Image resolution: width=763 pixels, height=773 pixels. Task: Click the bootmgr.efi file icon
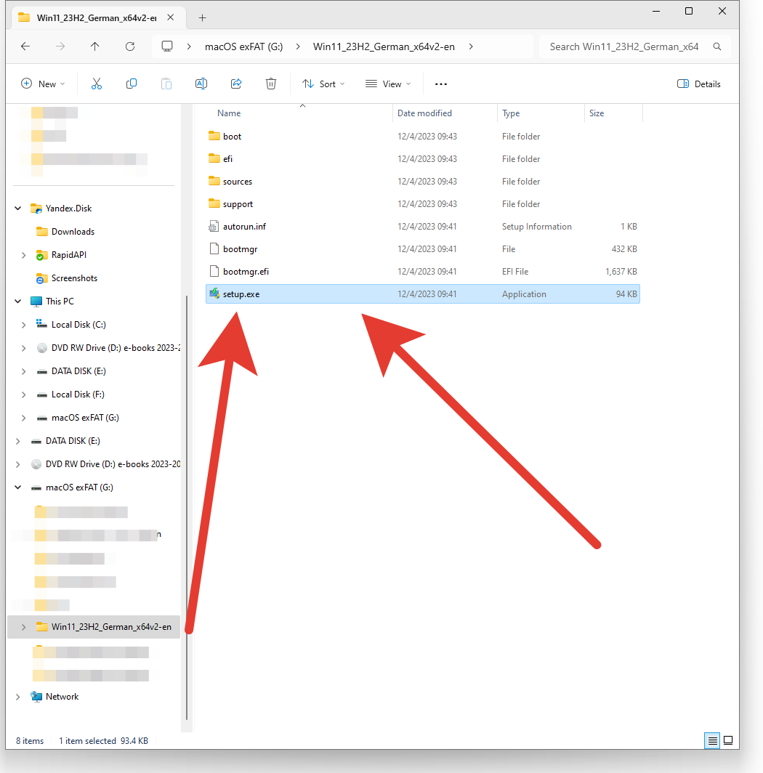point(214,271)
